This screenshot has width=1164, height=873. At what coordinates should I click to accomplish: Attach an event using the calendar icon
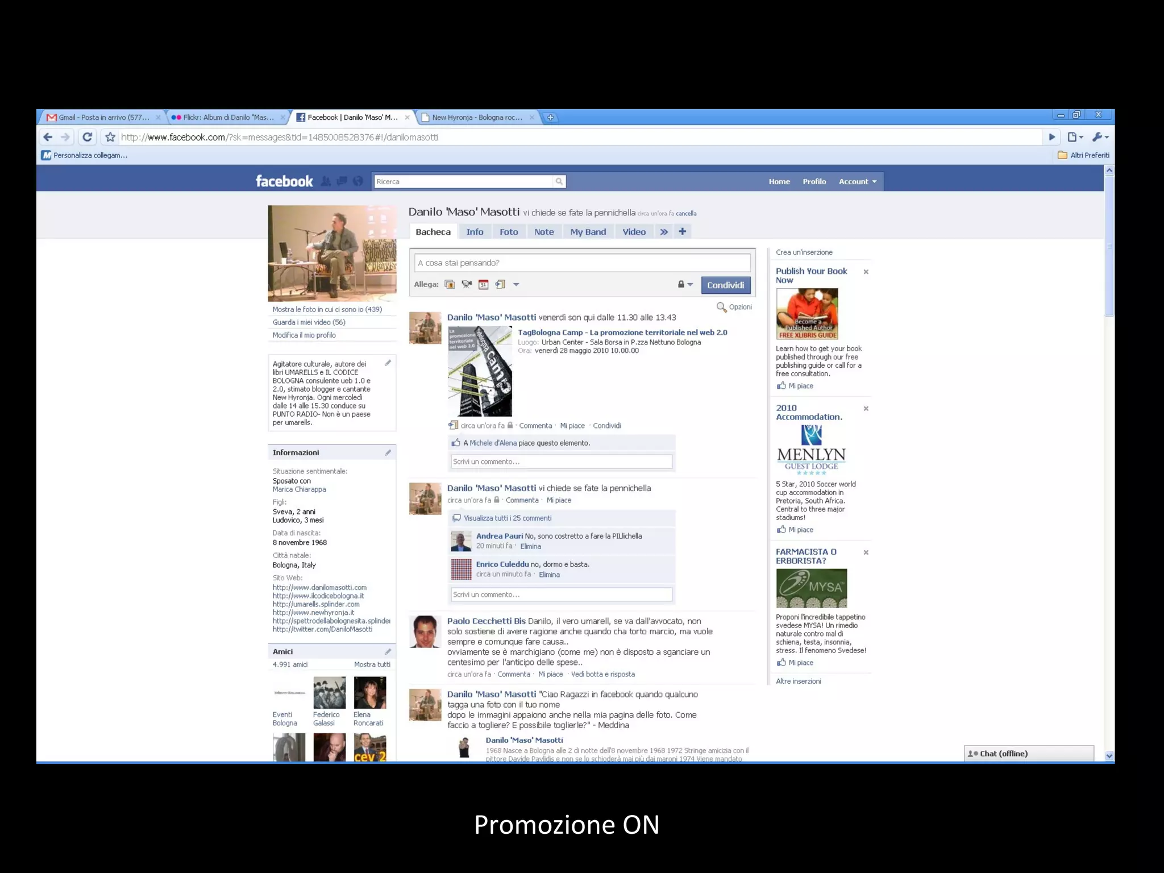click(483, 285)
